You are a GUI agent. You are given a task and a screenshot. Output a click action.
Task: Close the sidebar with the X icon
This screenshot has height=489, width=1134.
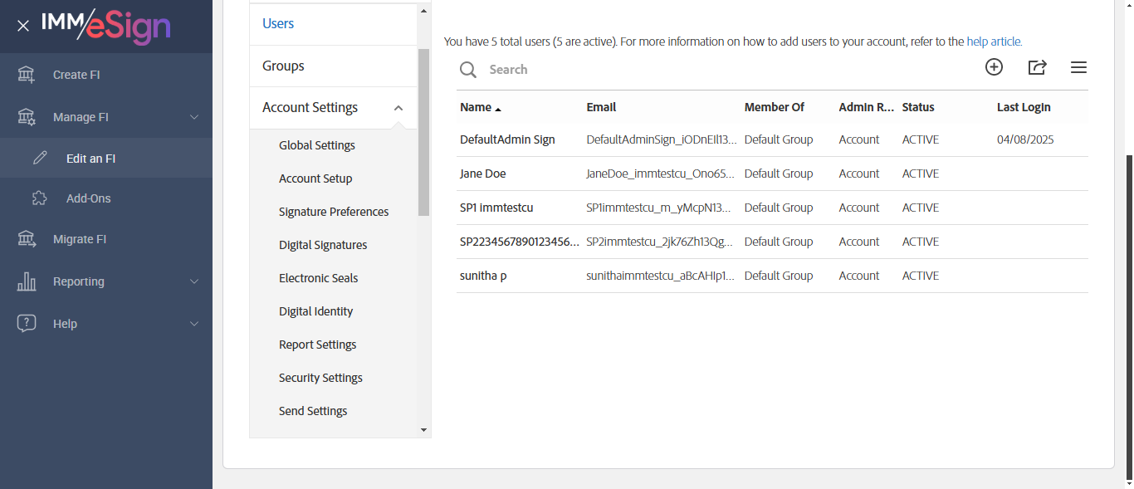(23, 26)
